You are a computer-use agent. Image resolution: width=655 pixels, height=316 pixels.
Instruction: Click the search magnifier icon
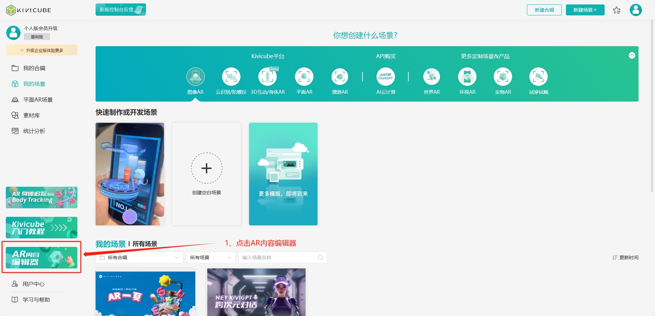click(320, 258)
